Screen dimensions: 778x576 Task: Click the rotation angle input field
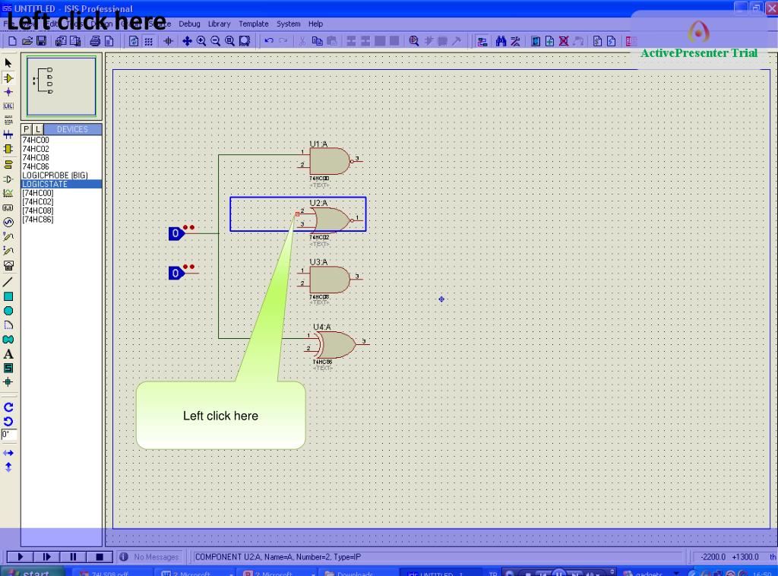(x=9, y=435)
